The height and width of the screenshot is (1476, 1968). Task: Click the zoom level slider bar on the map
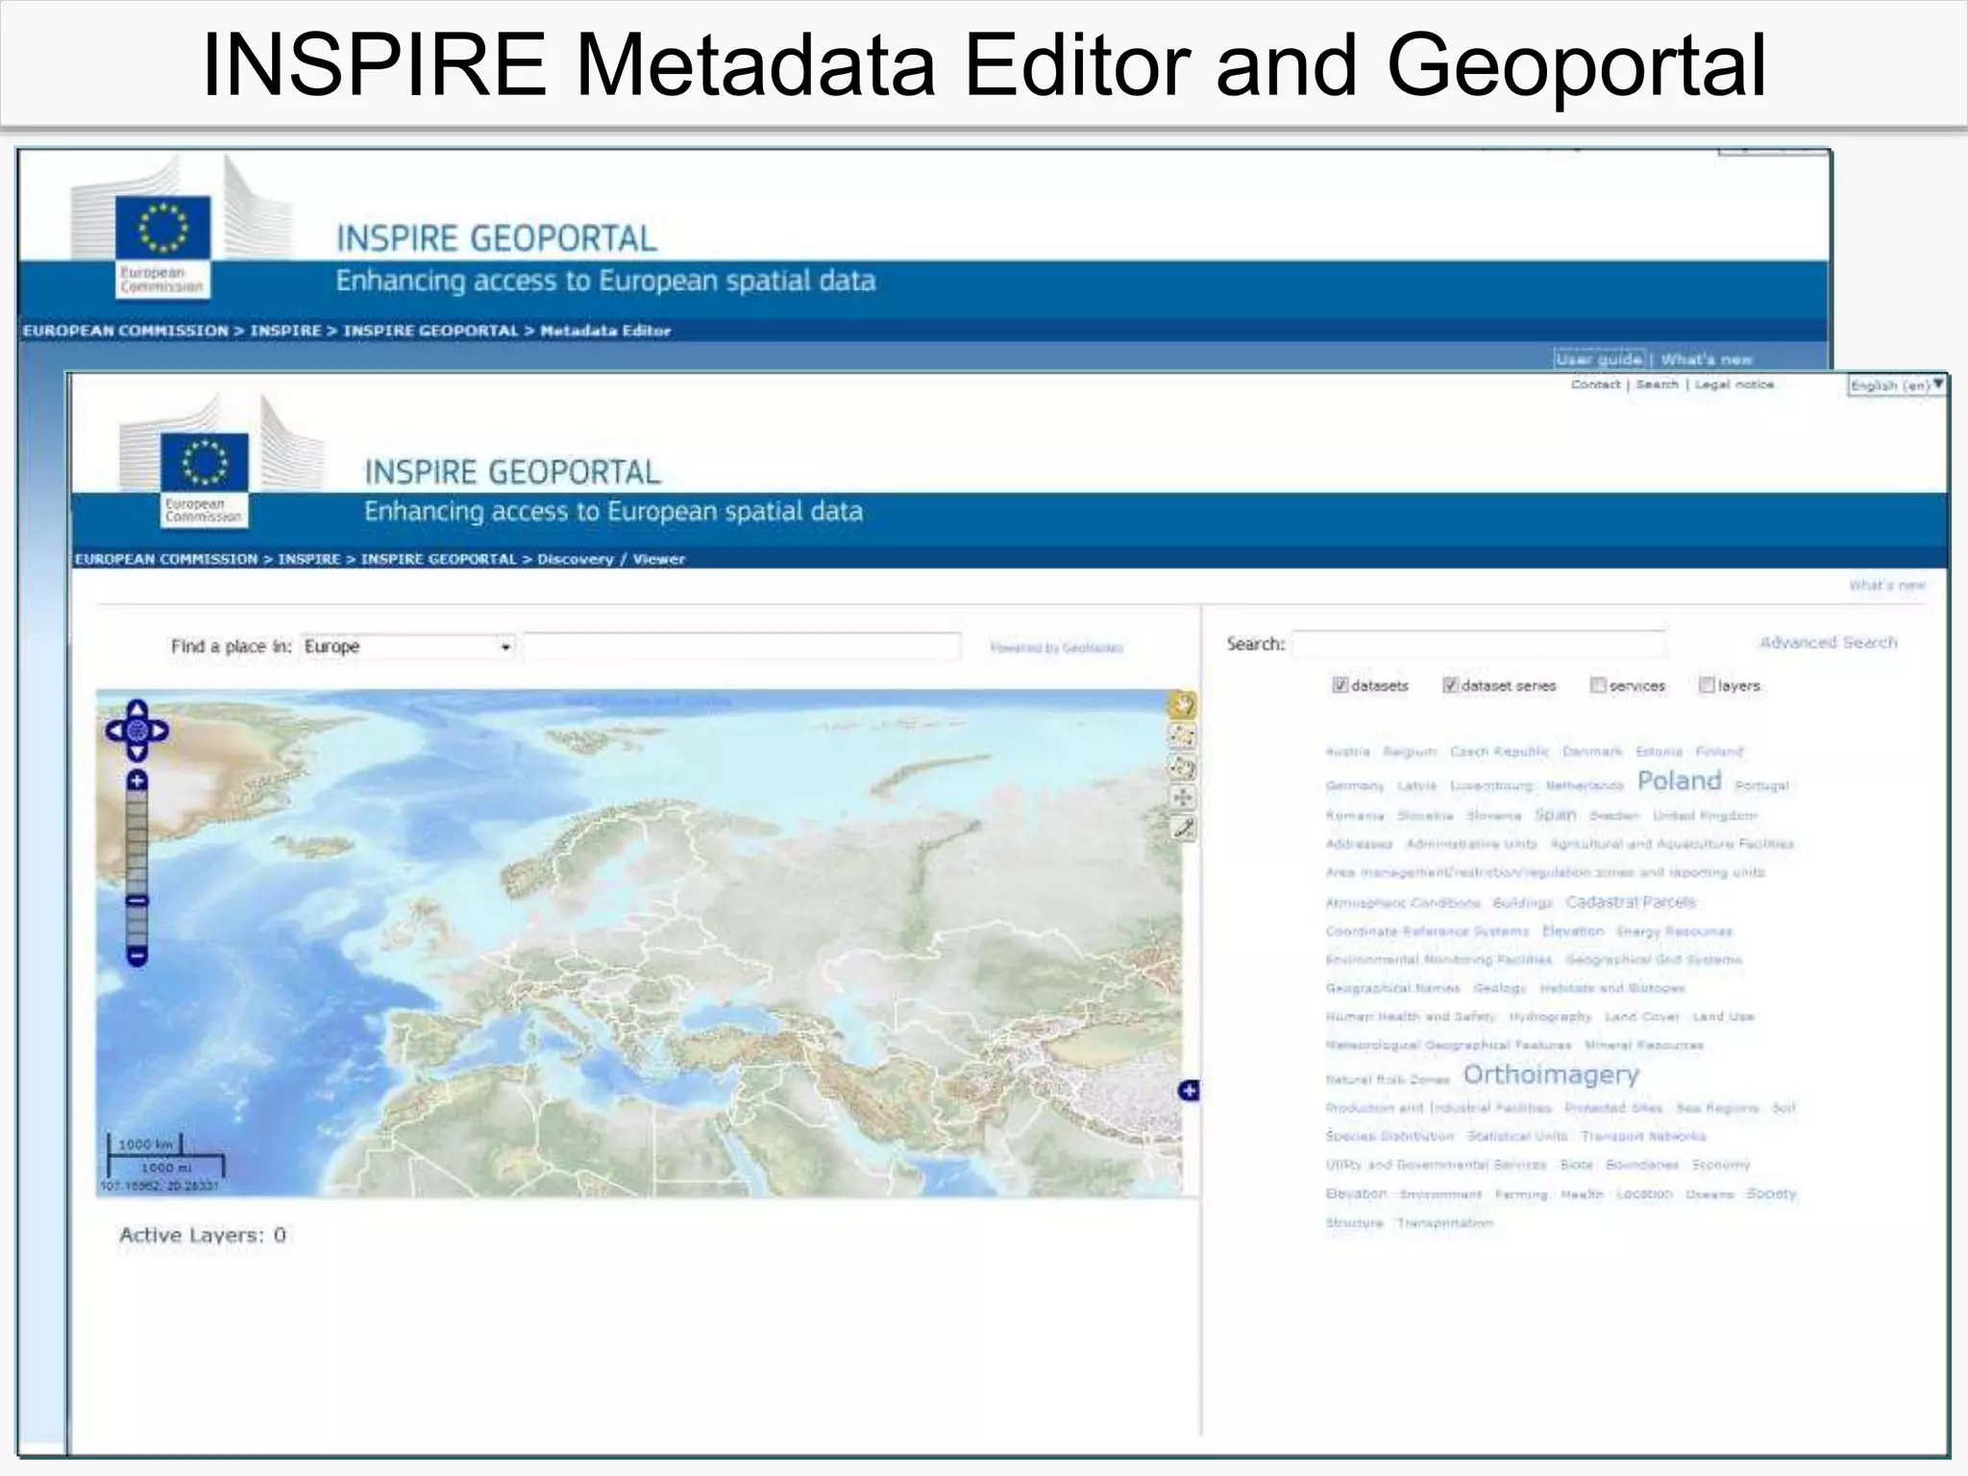pyautogui.click(x=136, y=868)
